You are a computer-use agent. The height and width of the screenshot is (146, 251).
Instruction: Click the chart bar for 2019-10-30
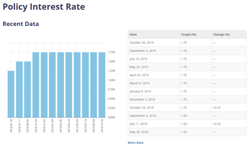click(102, 85)
